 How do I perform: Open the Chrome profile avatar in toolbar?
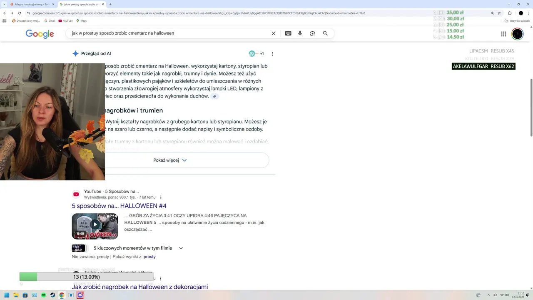tap(521, 13)
